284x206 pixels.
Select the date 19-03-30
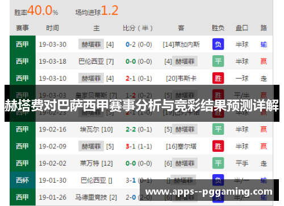coord(53,44)
